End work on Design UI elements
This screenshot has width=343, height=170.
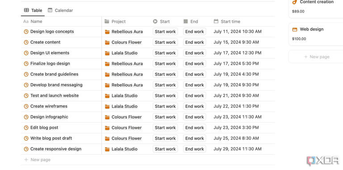coord(194,53)
